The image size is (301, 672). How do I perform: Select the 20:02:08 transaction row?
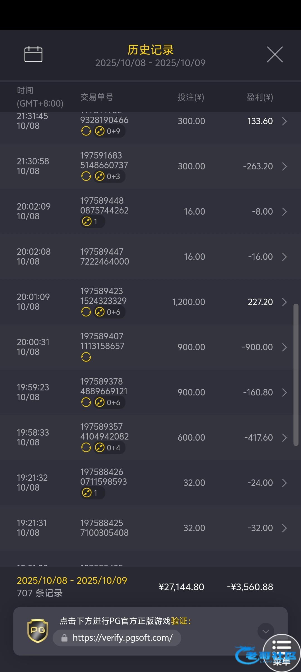click(x=151, y=257)
